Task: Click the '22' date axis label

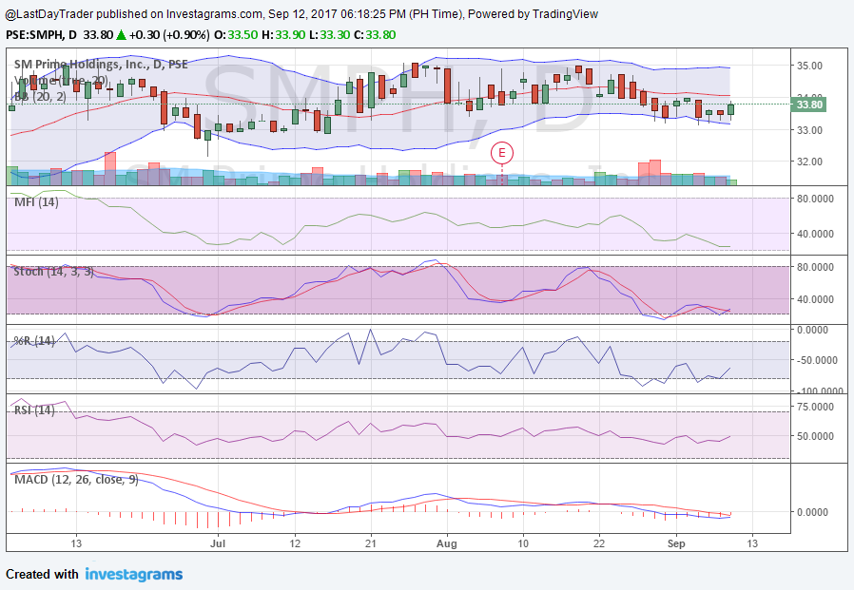Action: coord(599,543)
